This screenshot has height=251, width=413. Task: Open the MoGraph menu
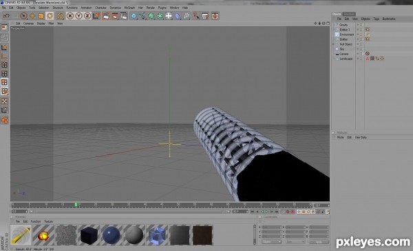[129, 8]
